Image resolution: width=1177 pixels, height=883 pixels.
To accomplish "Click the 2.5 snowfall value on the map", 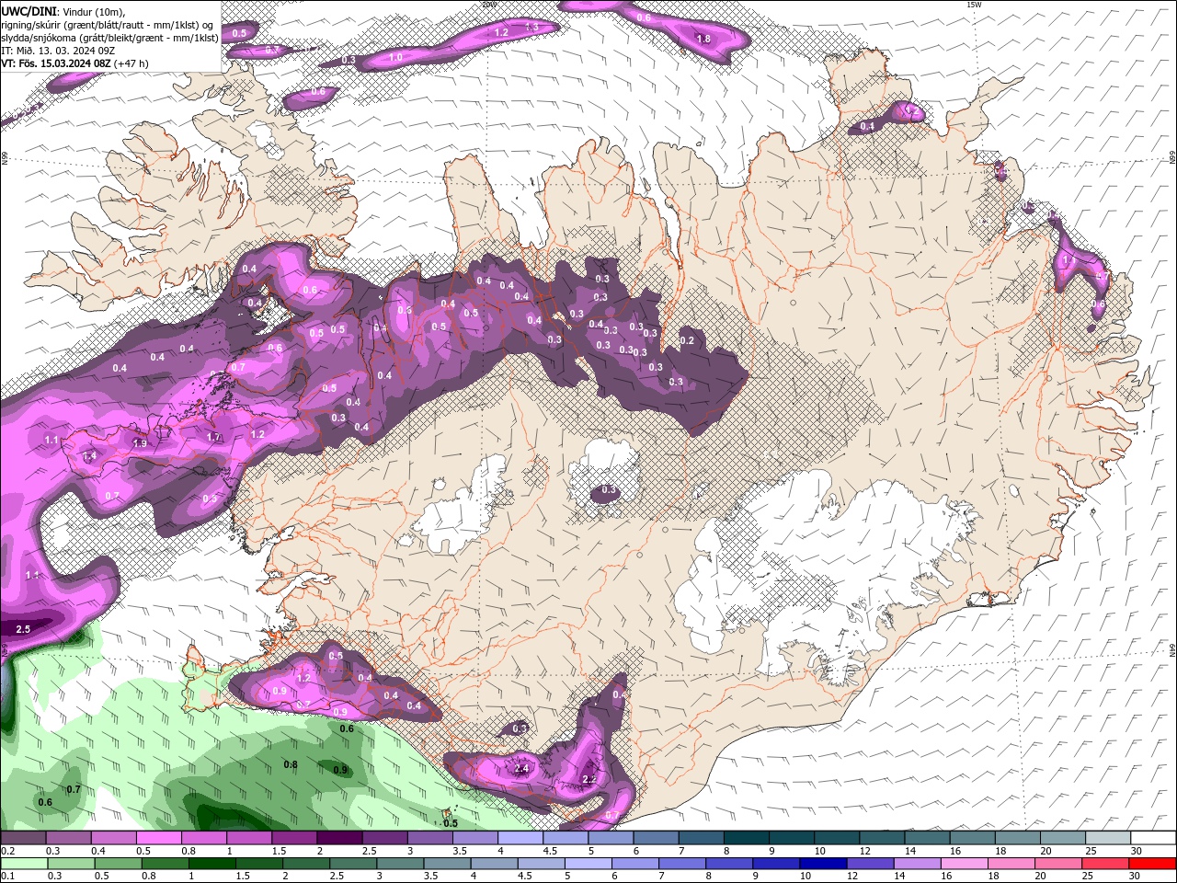I will pos(24,629).
